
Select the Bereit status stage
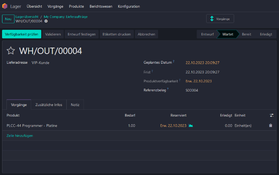point(246,34)
